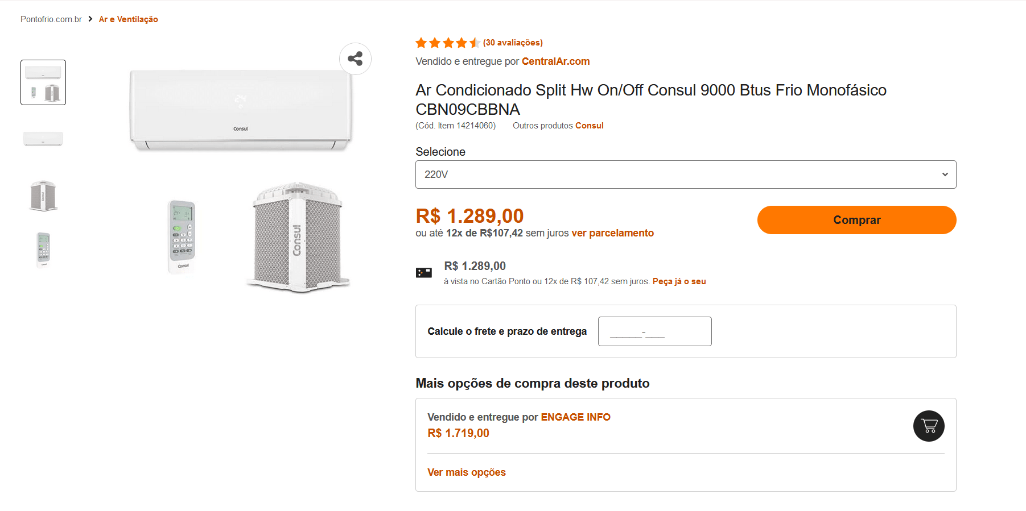Add ENGAGE INFO offer to cart
Viewport: 1026px width, 511px height.
[x=928, y=426]
